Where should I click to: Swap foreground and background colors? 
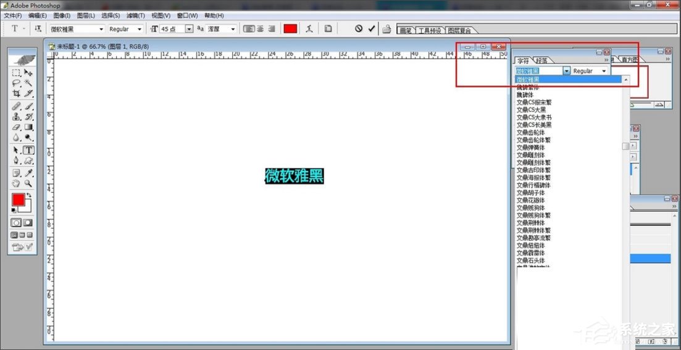coord(28,196)
